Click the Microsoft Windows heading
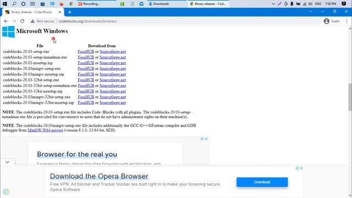 (x=42, y=31)
